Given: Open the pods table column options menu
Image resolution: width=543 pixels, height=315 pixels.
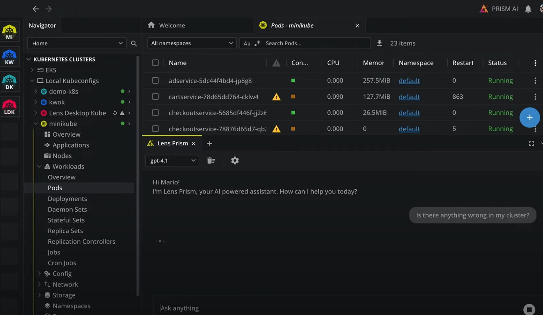Looking at the screenshot, I should pos(535,63).
